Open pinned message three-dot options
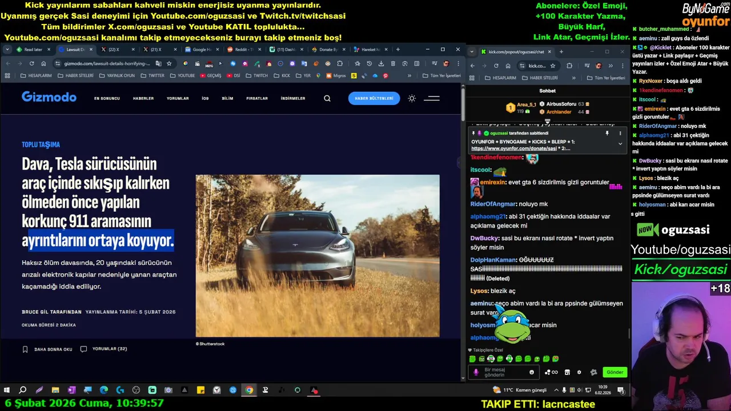The height and width of the screenshot is (411, 731). click(x=620, y=133)
